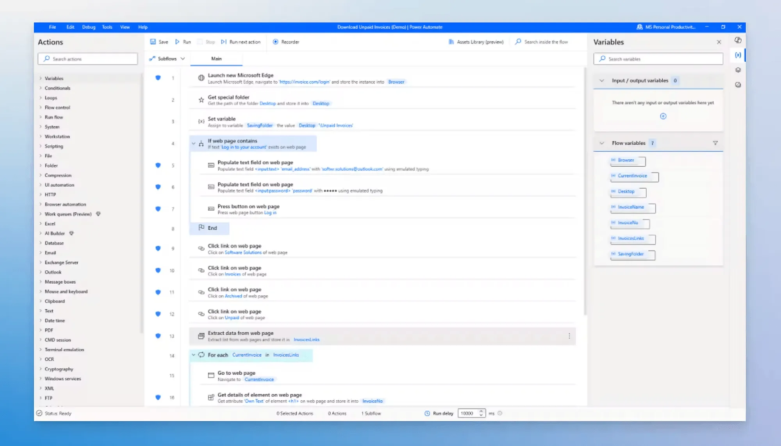This screenshot has height=446, width=781.
Task: Open the more options menu for Extract data action
Action: tap(569, 336)
